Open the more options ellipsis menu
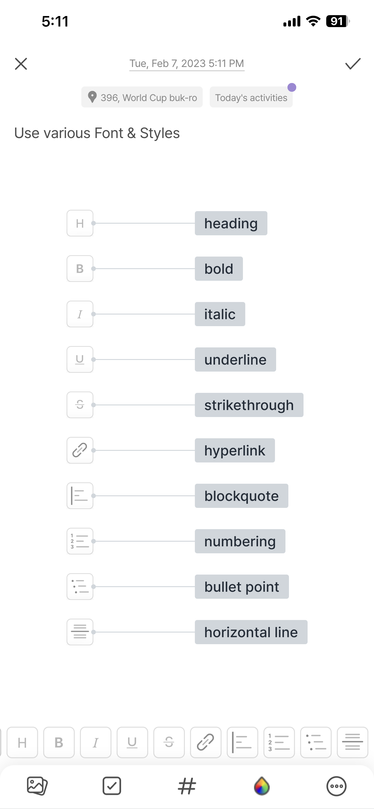Screen dimensions: 374x809 point(337,786)
